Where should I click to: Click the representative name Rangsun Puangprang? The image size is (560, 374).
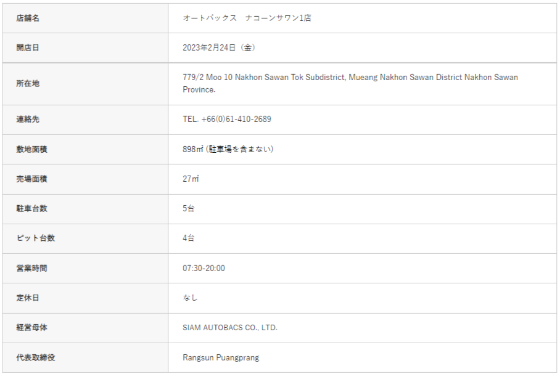[x=221, y=357]
